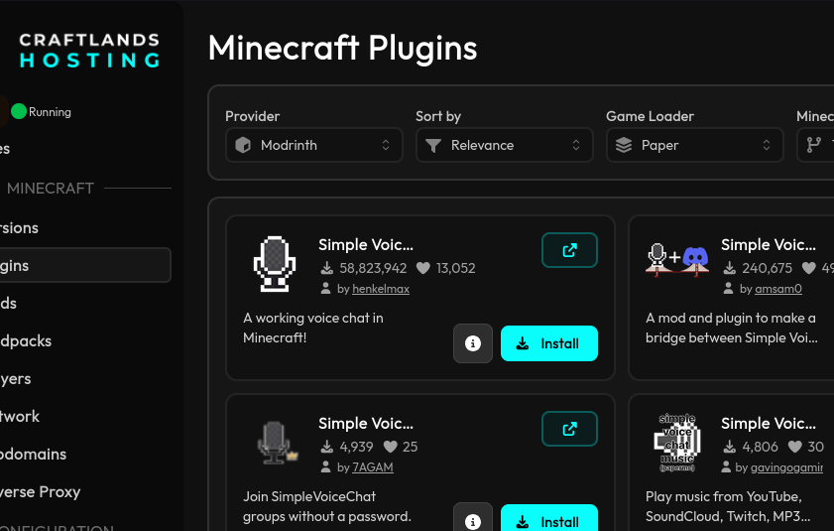Click the up-down chevrons in Sort by dropdown

[x=576, y=145]
